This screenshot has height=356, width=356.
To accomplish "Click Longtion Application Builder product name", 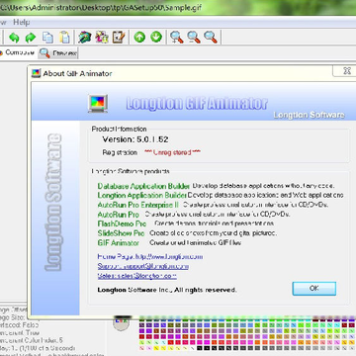I will 142,195.
